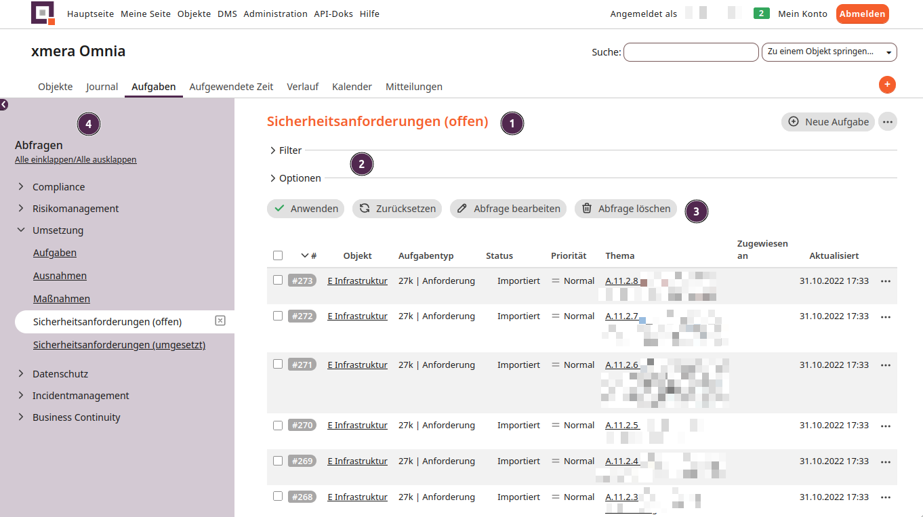
Task: Open the 'Alle einklappen/Alle ausklappen' link
Action: click(76, 160)
